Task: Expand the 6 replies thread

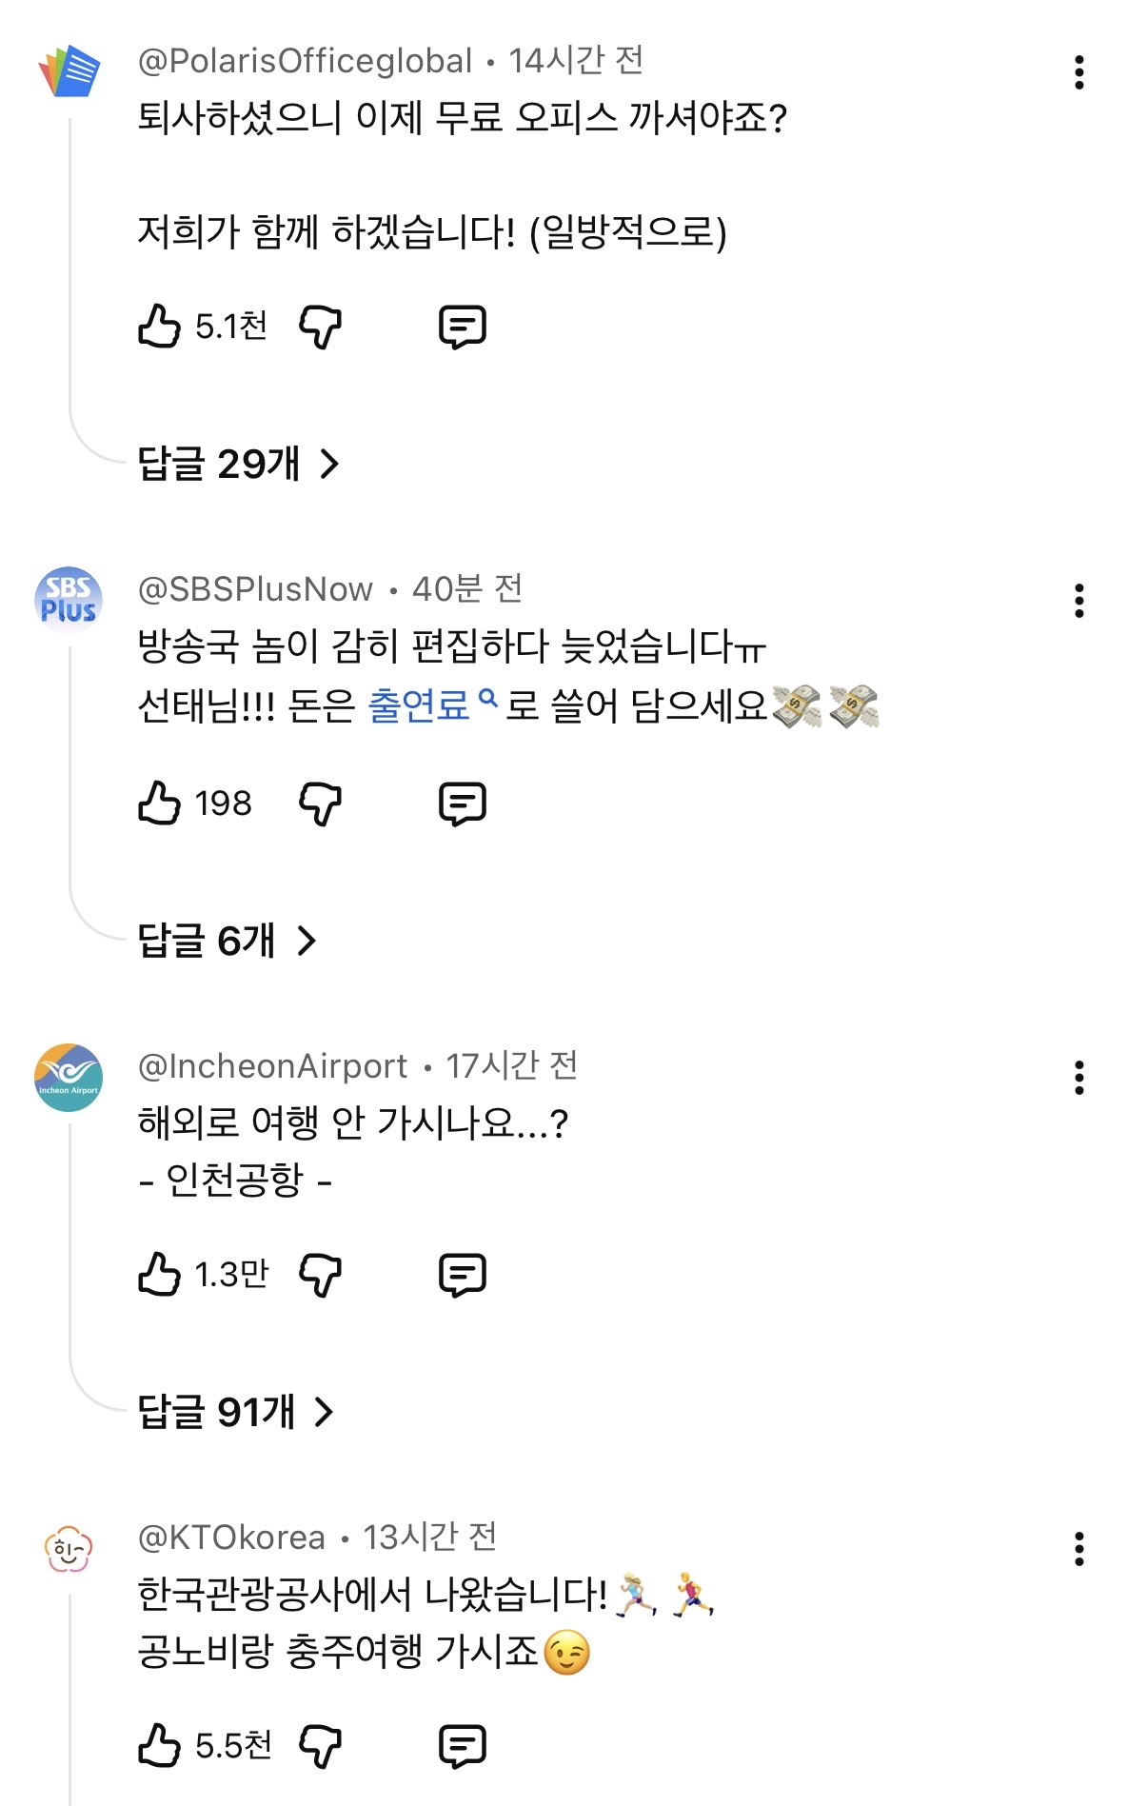Action: (x=227, y=941)
